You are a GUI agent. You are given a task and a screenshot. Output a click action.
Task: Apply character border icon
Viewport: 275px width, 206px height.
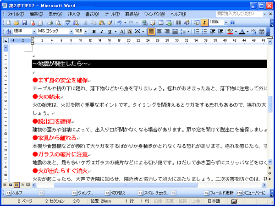pyautogui.click(x=122, y=32)
